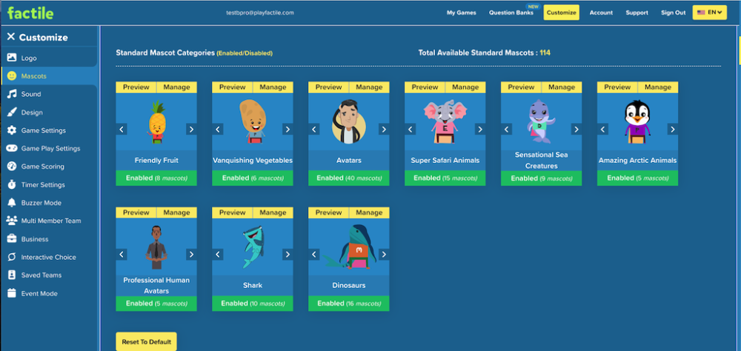Click the Sound music note icon
Image resolution: width=741 pixels, height=351 pixels.
coord(12,94)
